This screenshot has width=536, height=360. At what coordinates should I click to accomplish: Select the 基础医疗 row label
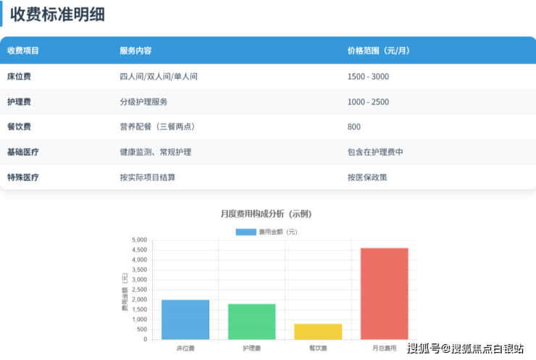(23, 152)
